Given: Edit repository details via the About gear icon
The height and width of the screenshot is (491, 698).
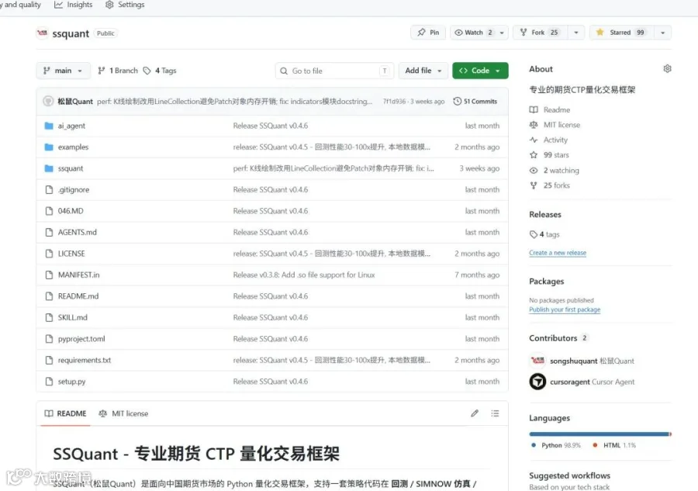Looking at the screenshot, I should pyautogui.click(x=667, y=68).
